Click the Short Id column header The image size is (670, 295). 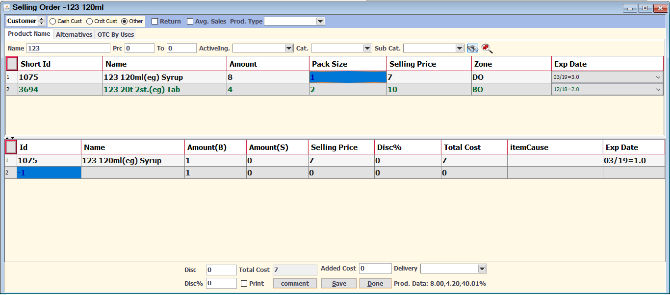tap(60, 64)
